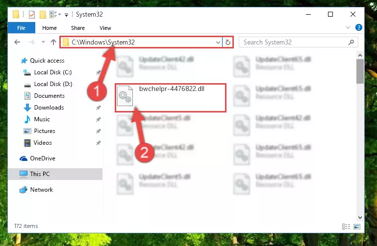Select This PC in navigation pane

click(55, 174)
